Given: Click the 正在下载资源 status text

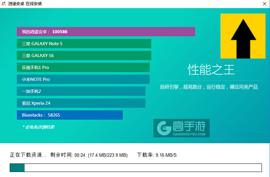Looking at the screenshot, I should point(28,155).
